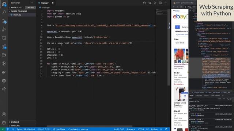Click the main.py check item in status bar

[x=83, y=129]
